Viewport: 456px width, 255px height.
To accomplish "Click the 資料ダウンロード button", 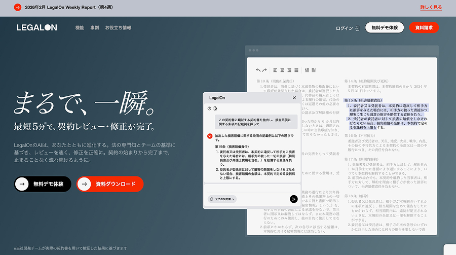I will (x=110, y=184).
